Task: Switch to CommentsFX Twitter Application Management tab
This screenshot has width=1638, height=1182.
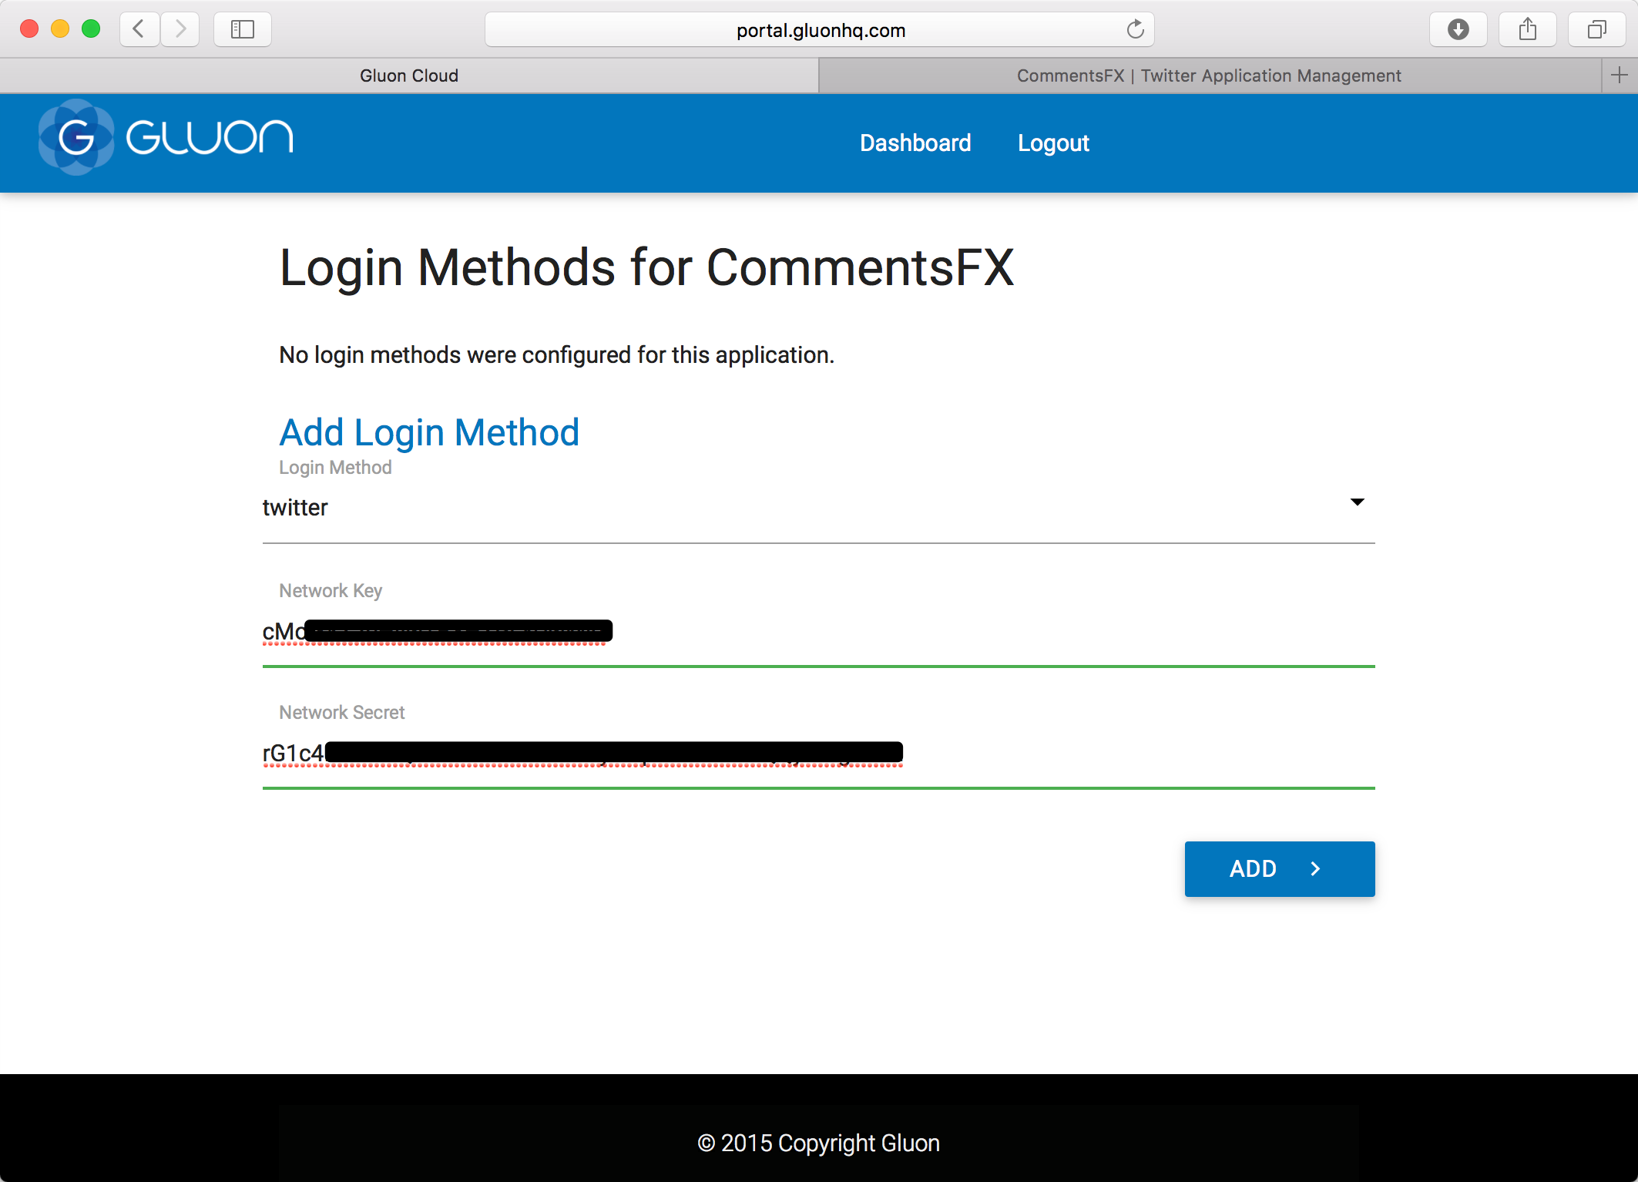Action: [x=1210, y=76]
